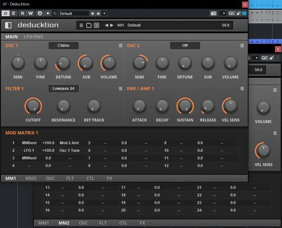This screenshot has height=228, width=282.
Task: Open Filter 1 type dropdown Lowpass 24
Action: (64, 89)
